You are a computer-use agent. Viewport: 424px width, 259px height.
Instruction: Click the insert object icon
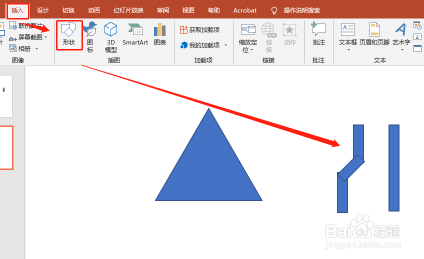417,48
